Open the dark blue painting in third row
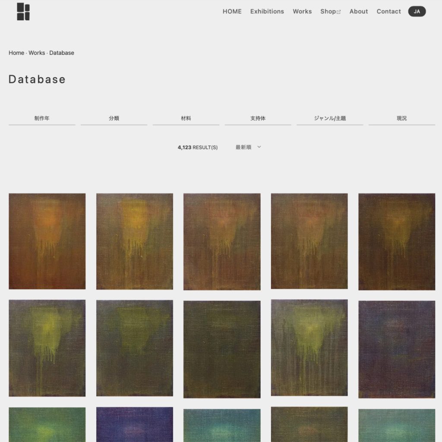 tap(135, 424)
